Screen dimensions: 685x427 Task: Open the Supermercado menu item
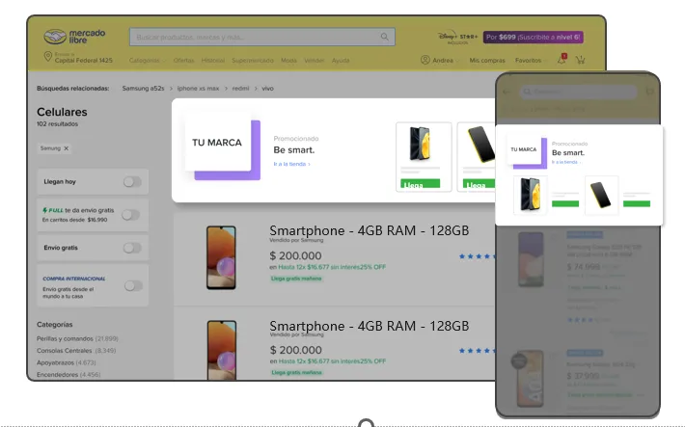click(x=253, y=61)
